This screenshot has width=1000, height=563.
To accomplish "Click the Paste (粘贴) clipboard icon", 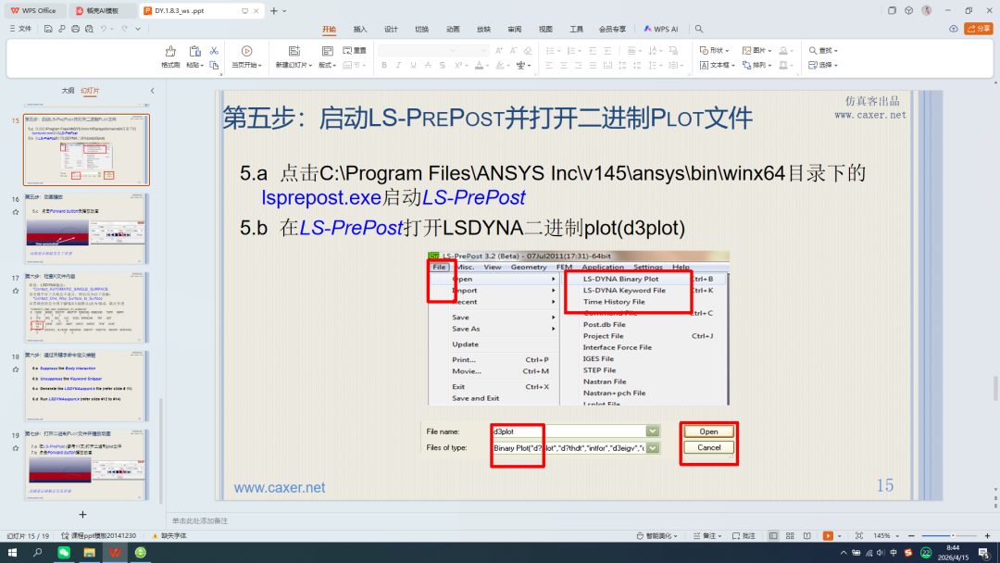I will (x=194, y=52).
